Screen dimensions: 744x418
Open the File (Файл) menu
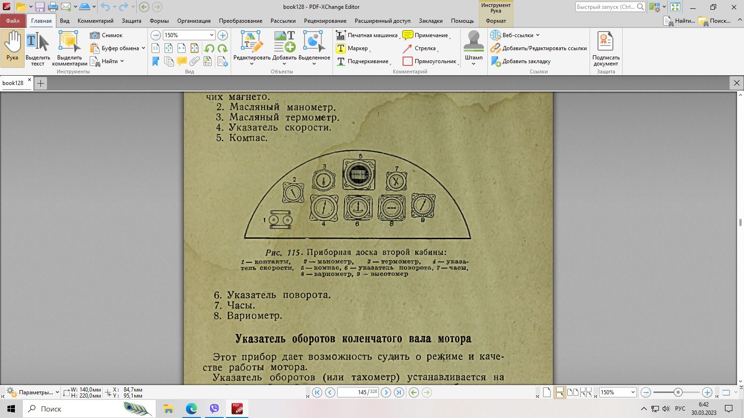click(13, 21)
